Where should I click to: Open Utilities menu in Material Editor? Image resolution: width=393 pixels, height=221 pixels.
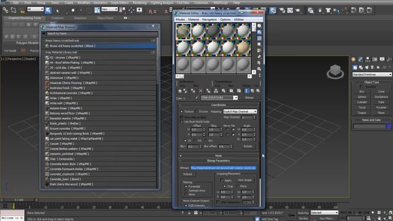pyautogui.click(x=238, y=19)
